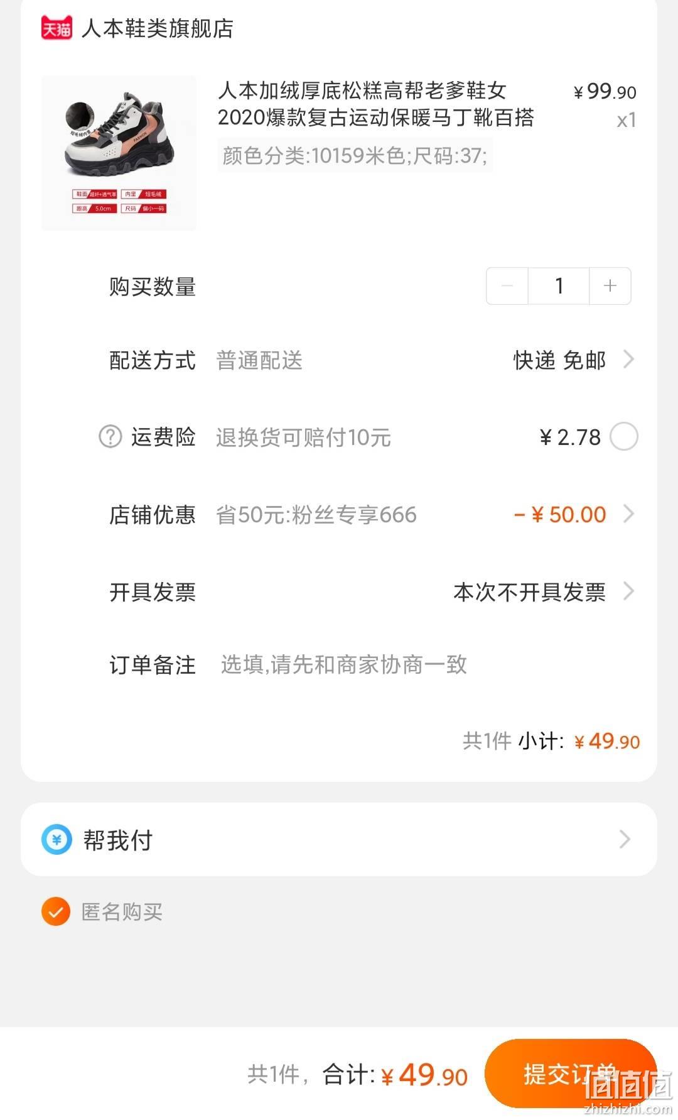Expand 店铺优惠 discount chevron
The height and width of the screenshot is (1120, 678).
click(x=628, y=514)
